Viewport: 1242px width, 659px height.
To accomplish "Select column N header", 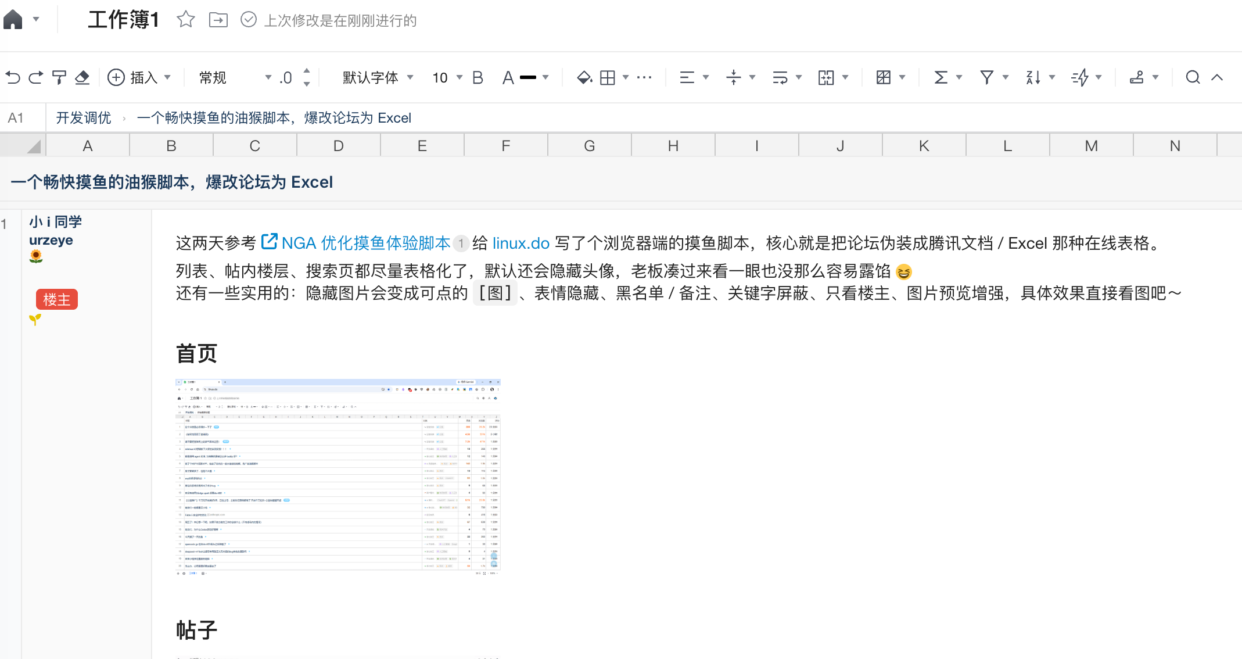I will (1175, 145).
